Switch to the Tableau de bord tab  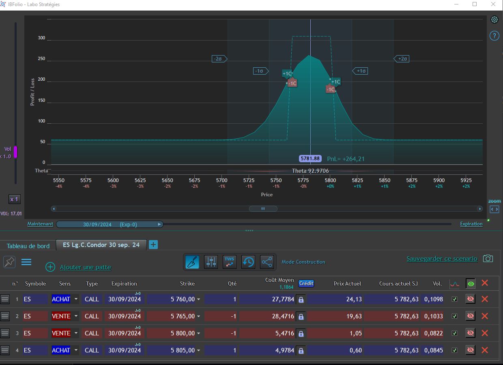pos(28,246)
